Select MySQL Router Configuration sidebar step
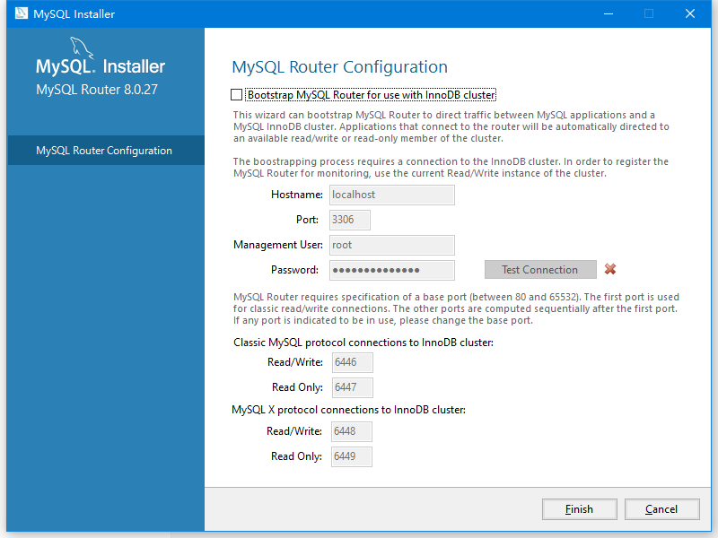Image resolution: width=718 pixels, height=538 pixels. (x=106, y=151)
